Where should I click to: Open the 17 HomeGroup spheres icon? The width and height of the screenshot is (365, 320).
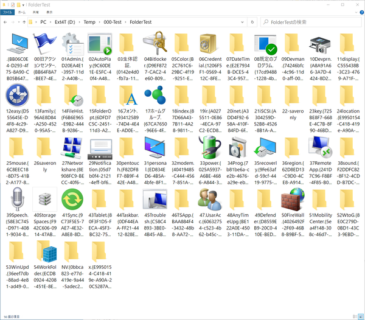point(155,95)
